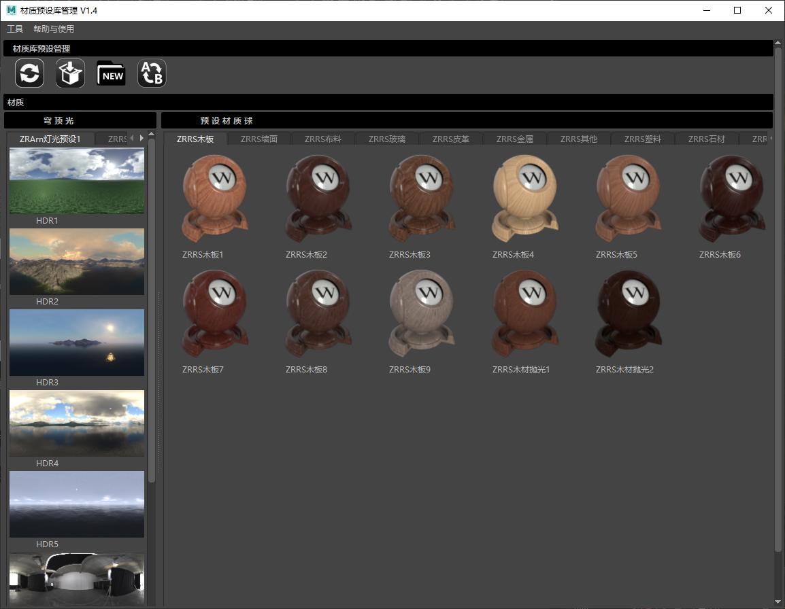The image size is (785, 609).
Task: Pick the gray ZRRS木板9 material ball
Action: click(421, 314)
